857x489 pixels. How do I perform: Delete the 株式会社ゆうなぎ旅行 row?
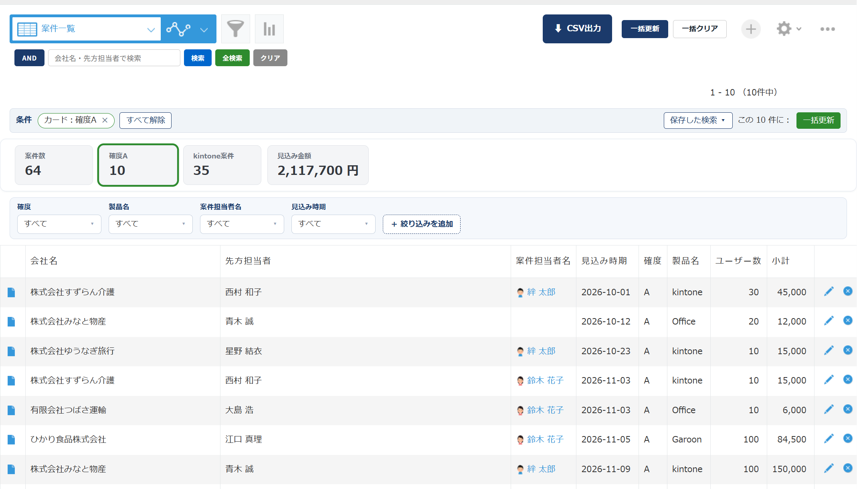coord(848,350)
